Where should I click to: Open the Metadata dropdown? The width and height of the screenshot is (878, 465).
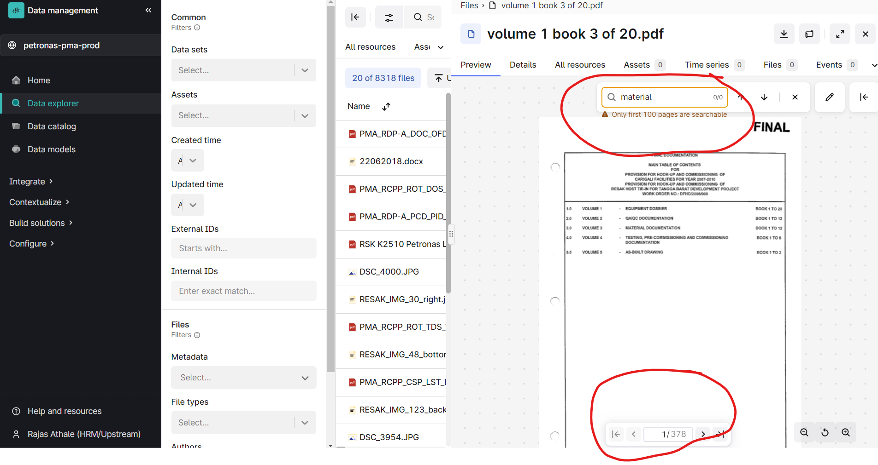click(x=243, y=378)
